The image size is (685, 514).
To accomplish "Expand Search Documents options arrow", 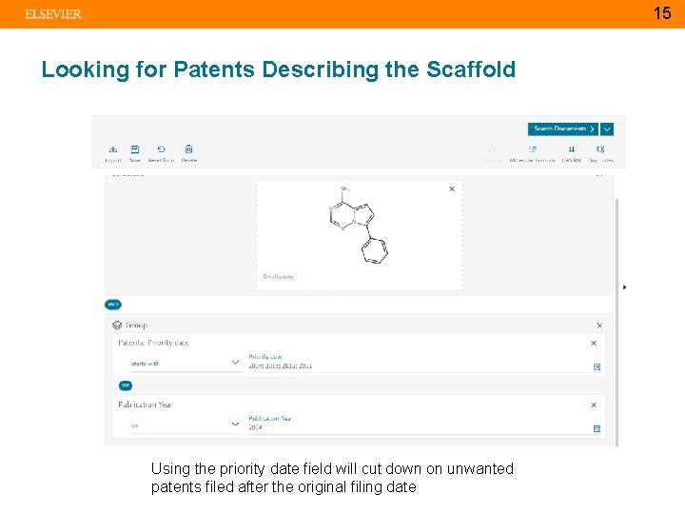I will click(607, 128).
